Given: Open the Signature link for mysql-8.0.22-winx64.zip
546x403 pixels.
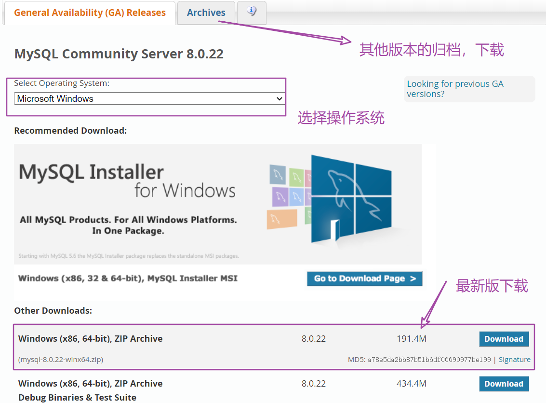Looking at the screenshot, I should 514,360.
